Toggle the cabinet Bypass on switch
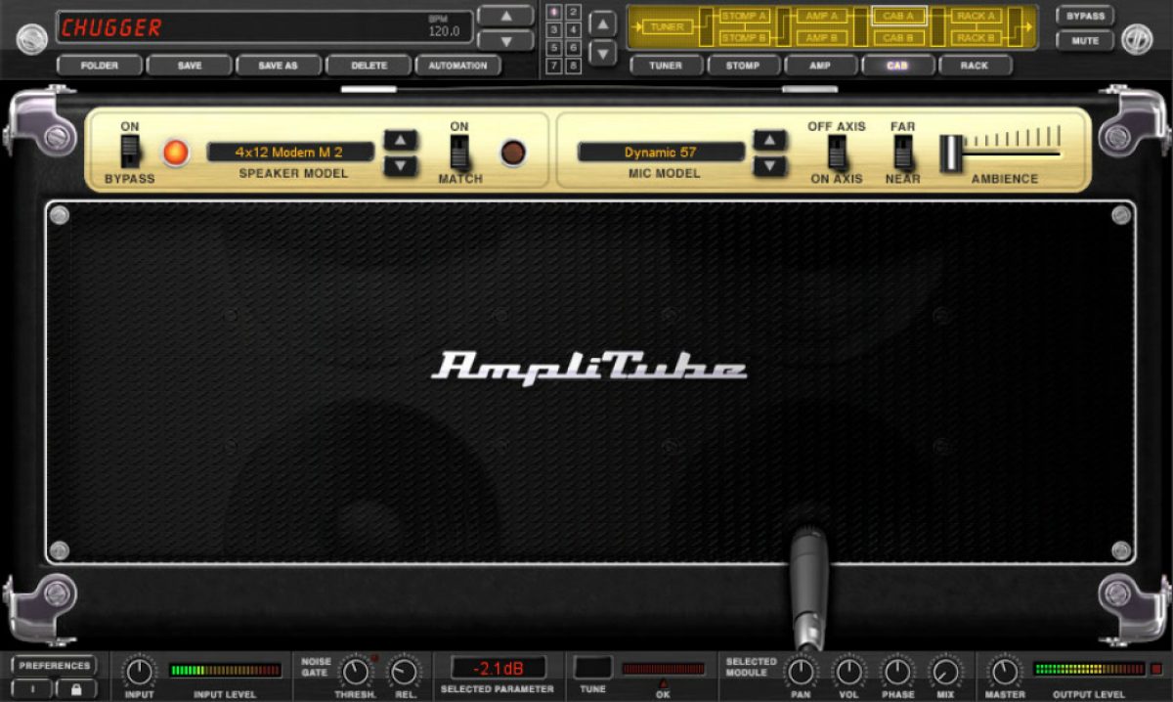 pos(130,152)
